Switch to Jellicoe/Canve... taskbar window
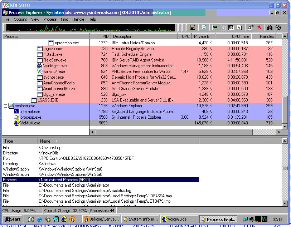This screenshot has height=227, width=291. (x=101, y=219)
